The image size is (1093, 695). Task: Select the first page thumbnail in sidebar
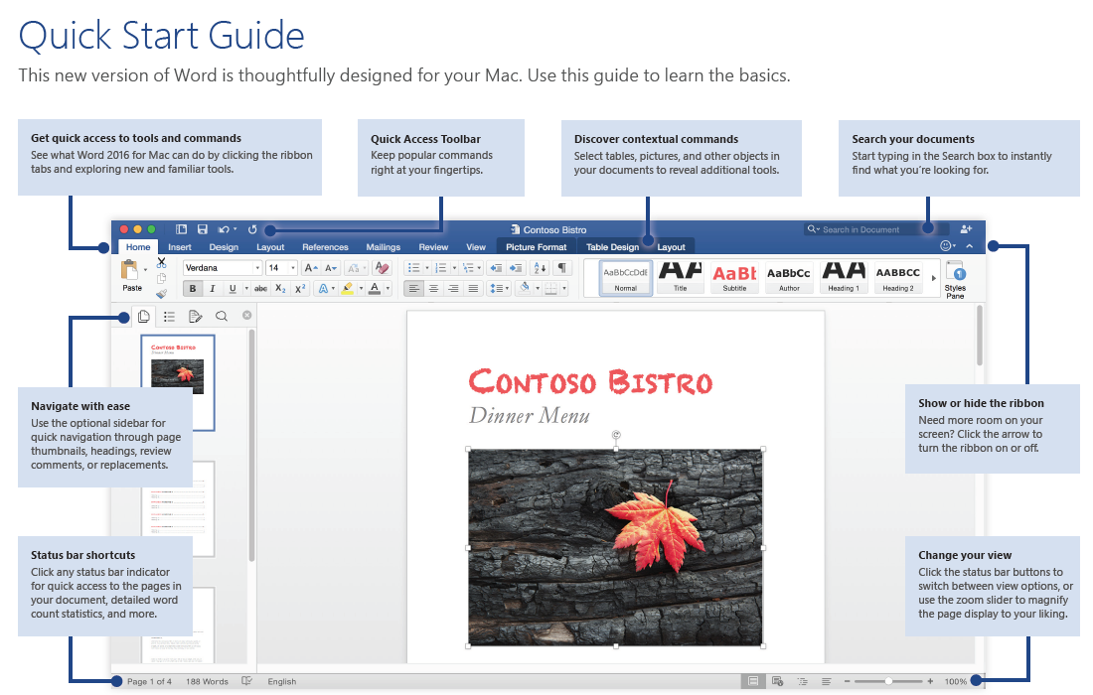178,382
